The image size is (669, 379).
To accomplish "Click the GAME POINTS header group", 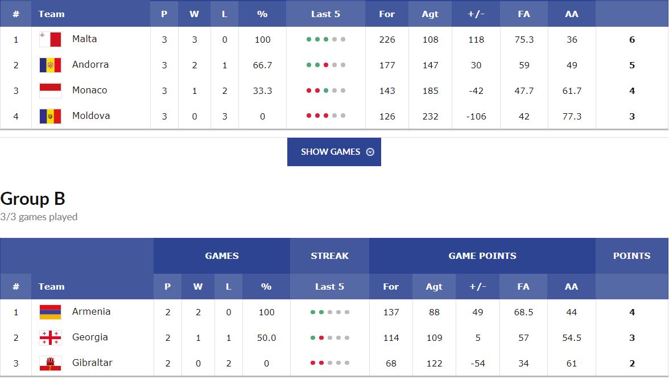I will [482, 256].
